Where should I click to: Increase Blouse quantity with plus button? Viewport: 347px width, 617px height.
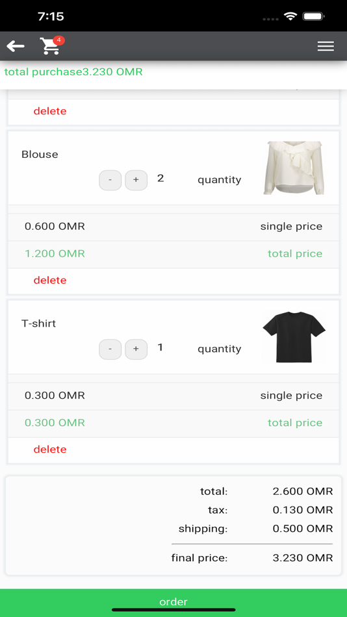point(136,180)
